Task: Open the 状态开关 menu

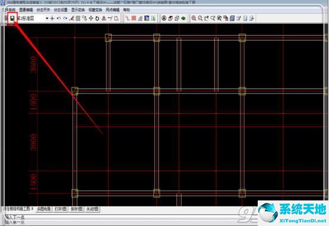Action: click(43, 10)
